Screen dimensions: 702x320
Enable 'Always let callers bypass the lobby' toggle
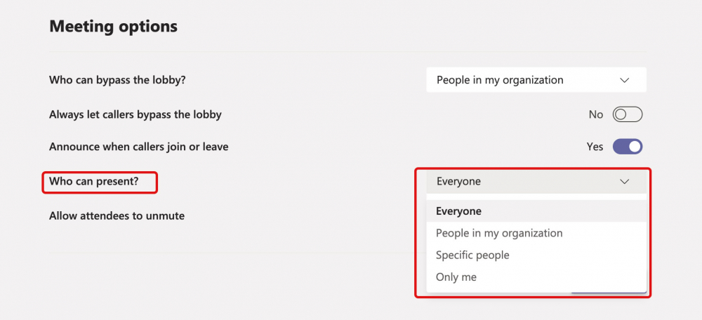627,114
